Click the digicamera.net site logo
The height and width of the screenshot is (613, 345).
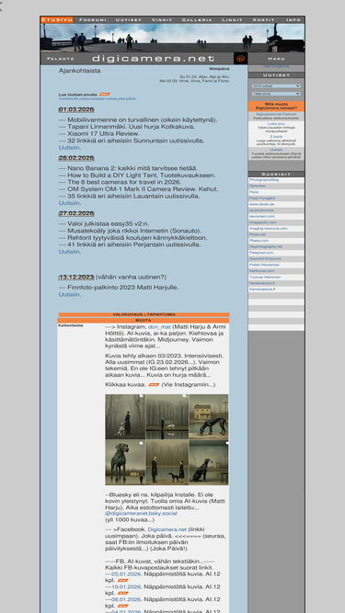[154, 59]
